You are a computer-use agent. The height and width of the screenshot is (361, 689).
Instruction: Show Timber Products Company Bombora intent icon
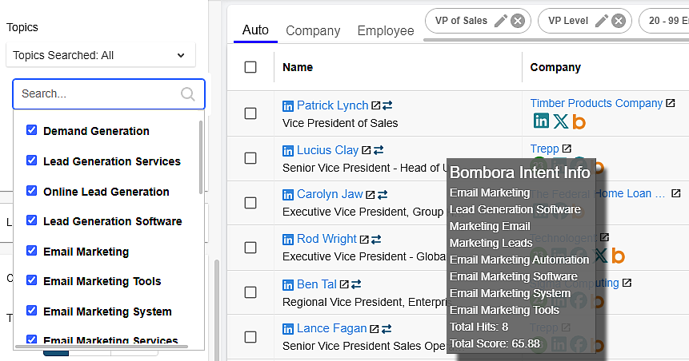(x=579, y=121)
